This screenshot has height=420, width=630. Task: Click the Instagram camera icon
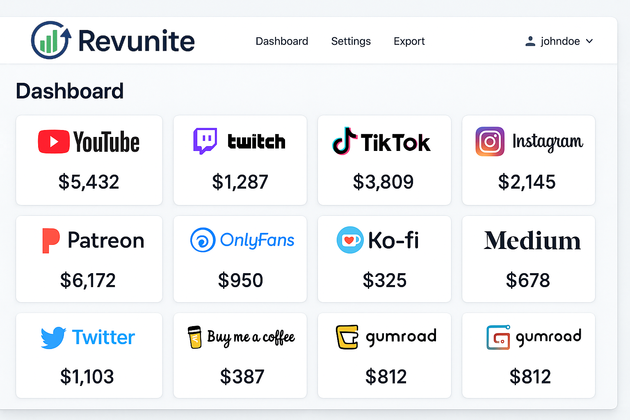click(490, 142)
